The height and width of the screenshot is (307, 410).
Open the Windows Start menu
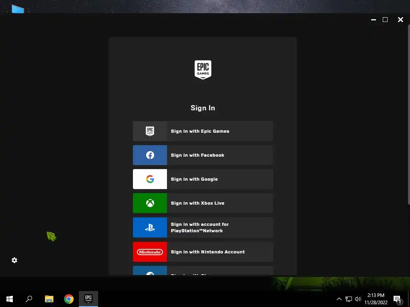[x=10, y=299]
